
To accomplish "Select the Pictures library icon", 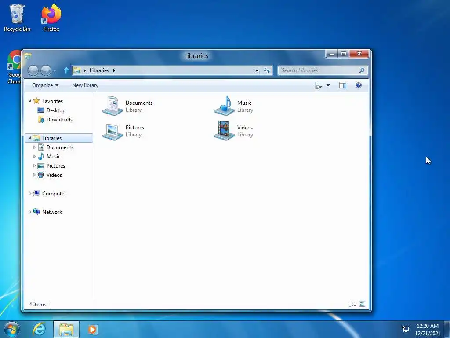I will tap(112, 131).
